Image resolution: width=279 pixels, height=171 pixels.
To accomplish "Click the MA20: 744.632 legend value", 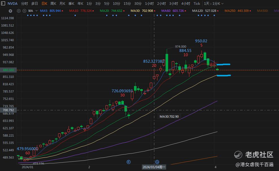I will click(112, 11).
